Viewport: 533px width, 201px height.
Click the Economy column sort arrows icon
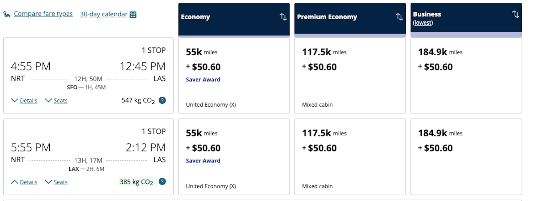pos(283,17)
